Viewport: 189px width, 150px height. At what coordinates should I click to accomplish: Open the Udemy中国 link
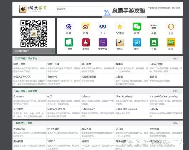pos(156,64)
